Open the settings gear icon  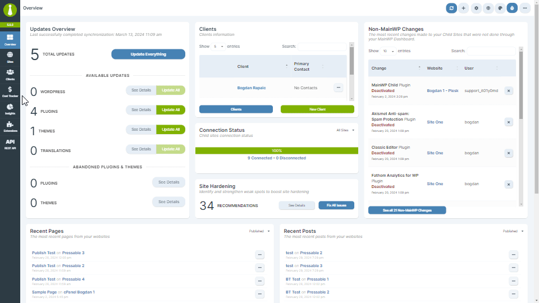(x=476, y=8)
